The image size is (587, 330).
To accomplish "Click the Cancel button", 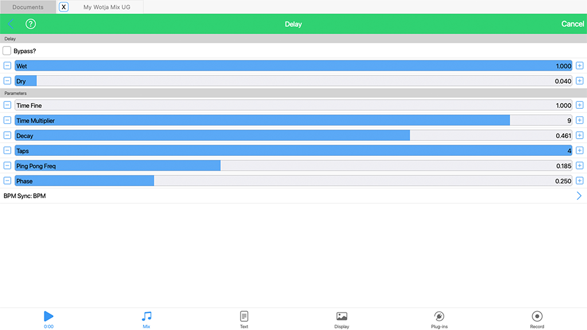I will pyautogui.click(x=572, y=24).
